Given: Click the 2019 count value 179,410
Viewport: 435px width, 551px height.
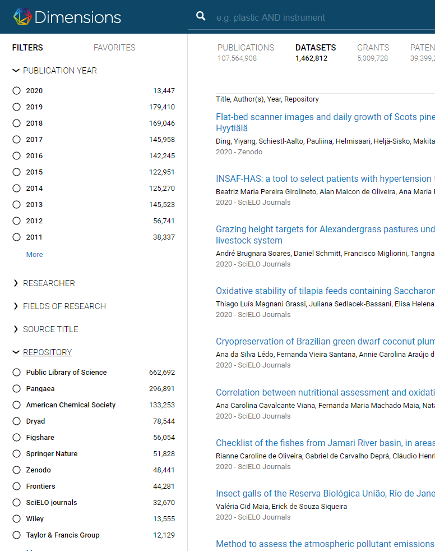Looking at the screenshot, I should tap(162, 107).
